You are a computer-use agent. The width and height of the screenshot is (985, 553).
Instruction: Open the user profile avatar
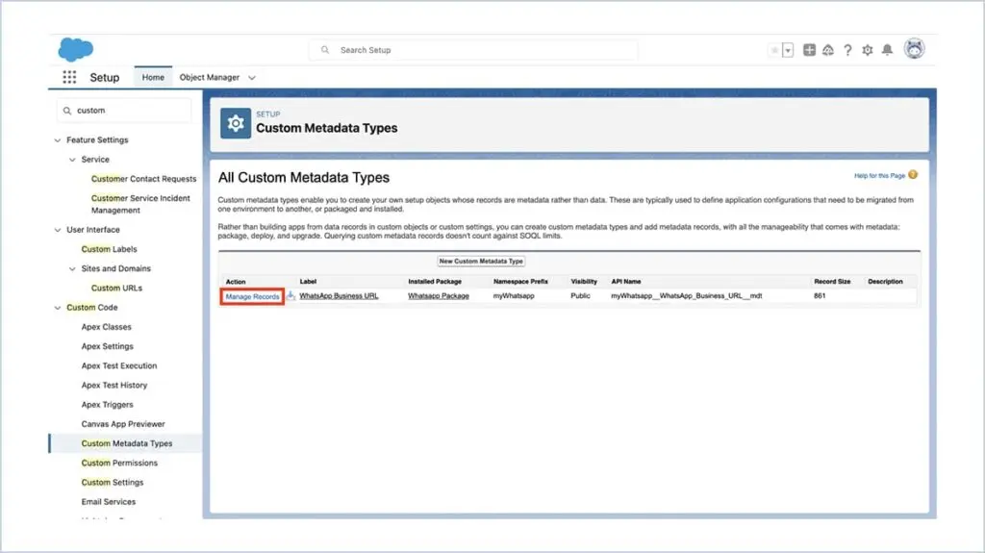914,48
